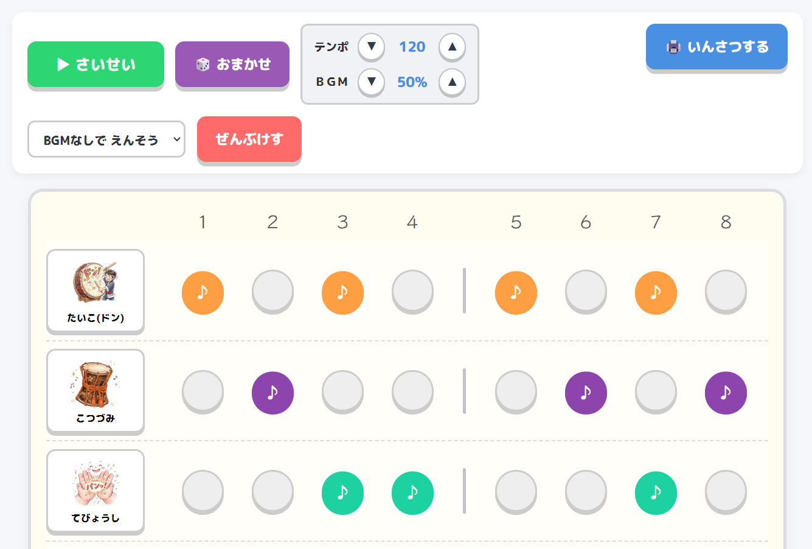This screenshot has width=812, height=549.
Task: Toggle off the purple note at beat 8 for こつづみ
Action: click(x=726, y=393)
